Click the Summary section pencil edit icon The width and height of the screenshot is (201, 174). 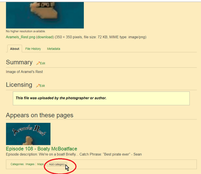38,63
